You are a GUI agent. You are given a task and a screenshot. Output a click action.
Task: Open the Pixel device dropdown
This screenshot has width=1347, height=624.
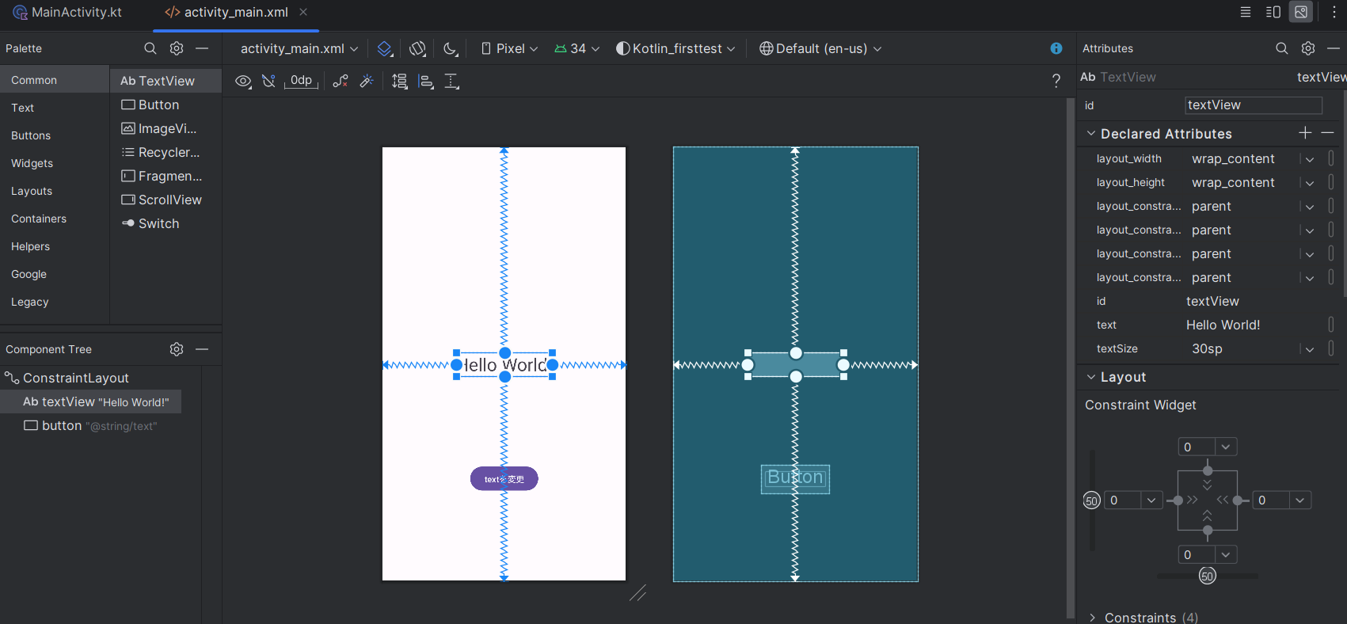click(x=509, y=49)
